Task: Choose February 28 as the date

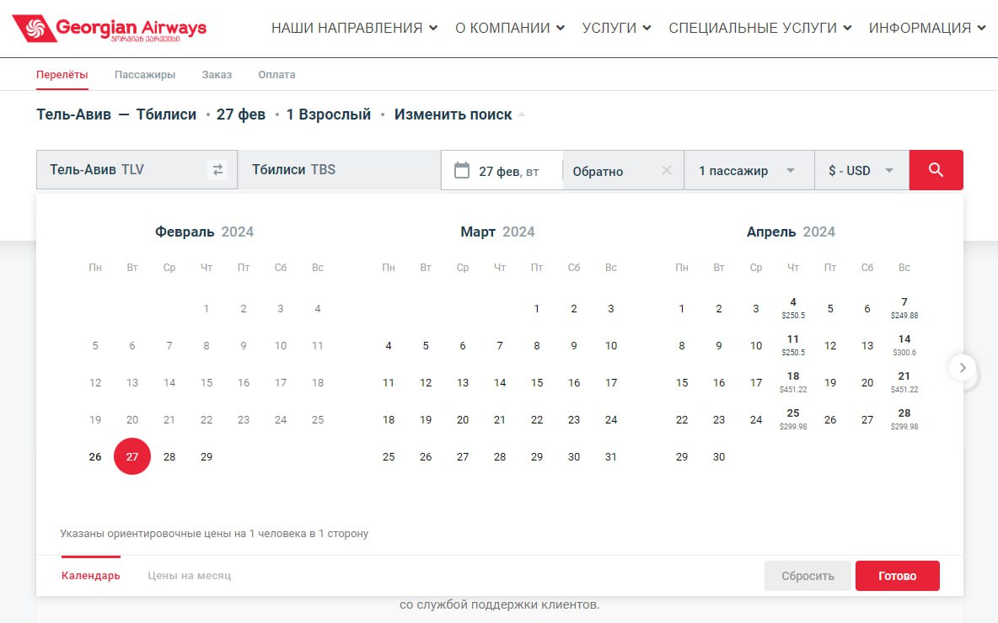Action: pyautogui.click(x=169, y=457)
